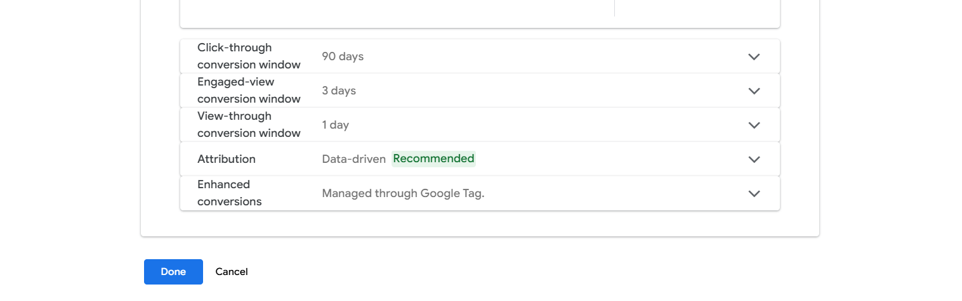Click the 1 day value
Image resolution: width=962 pixels, height=301 pixels.
[336, 125]
